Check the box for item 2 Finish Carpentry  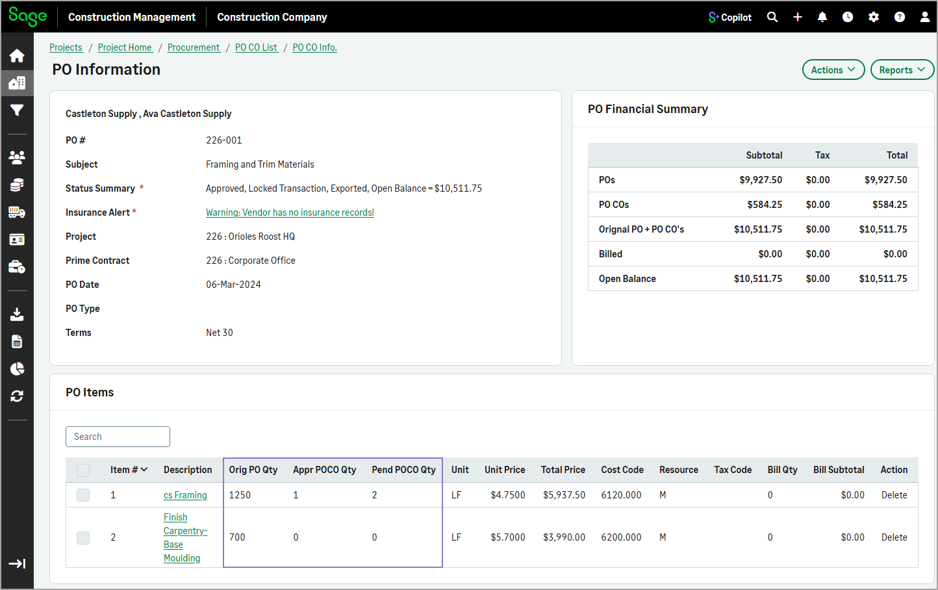click(x=83, y=537)
